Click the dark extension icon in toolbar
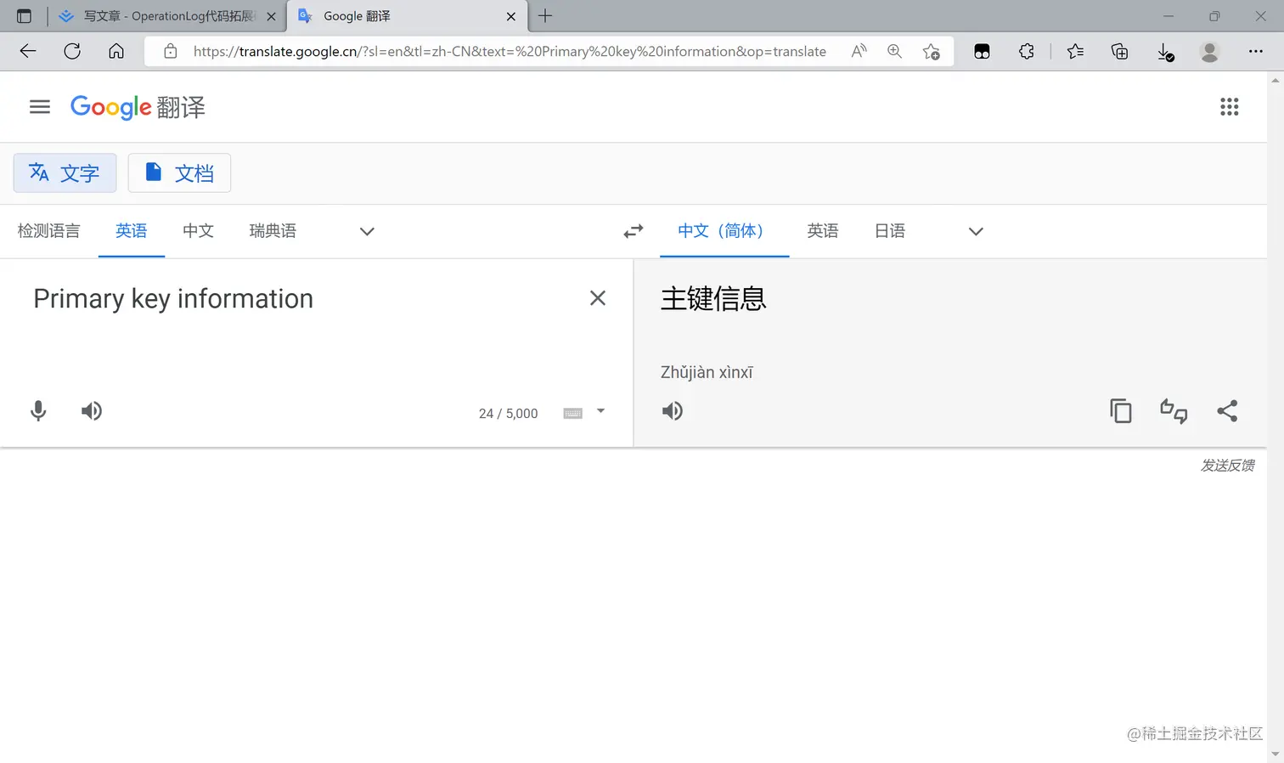1284x763 pixels. pyautogui.click(x=982, y=51)
